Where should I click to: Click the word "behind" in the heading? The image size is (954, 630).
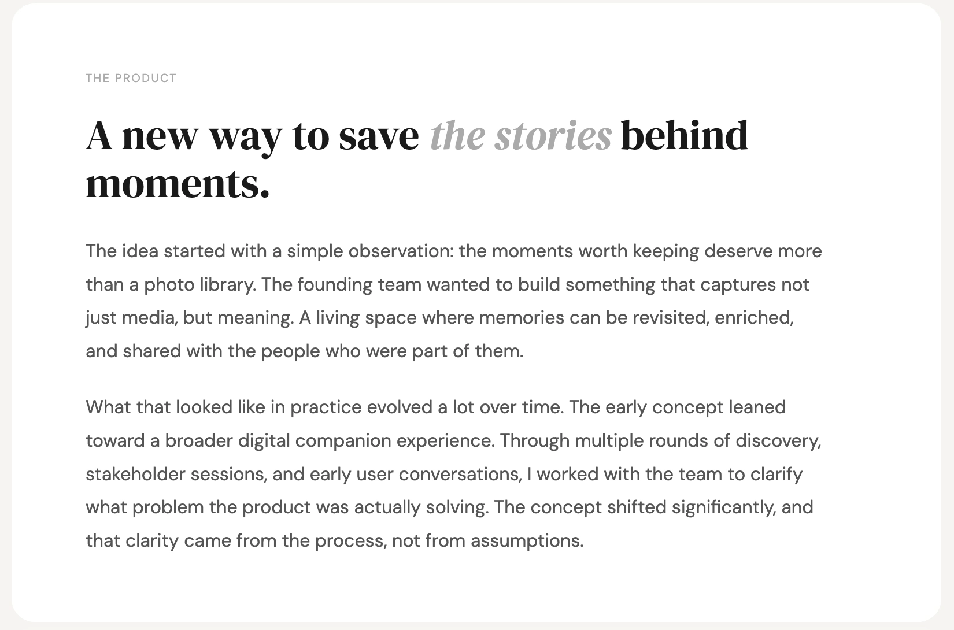(x=684, y=136)
